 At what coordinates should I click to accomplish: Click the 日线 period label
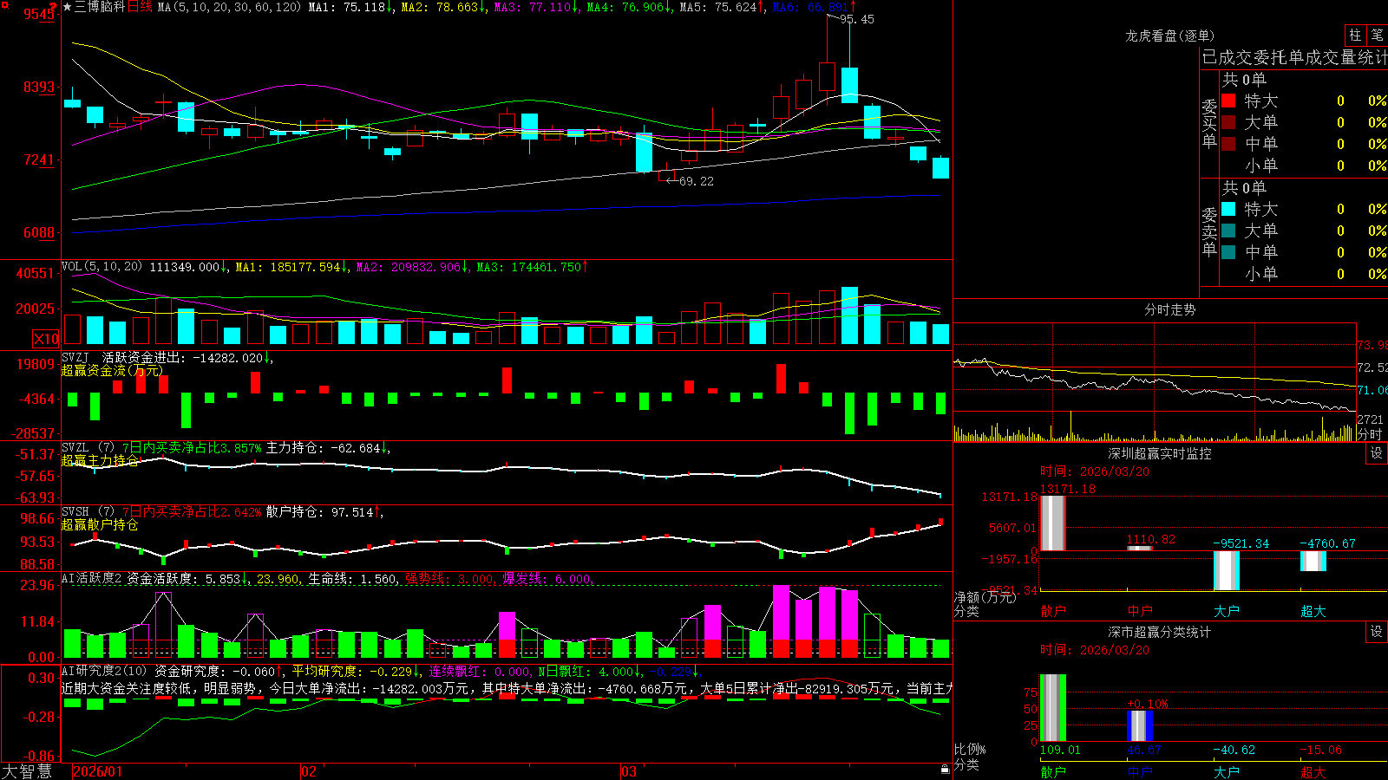[140, 7]
